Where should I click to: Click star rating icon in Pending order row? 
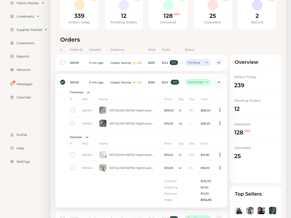[x=134, y=63]
